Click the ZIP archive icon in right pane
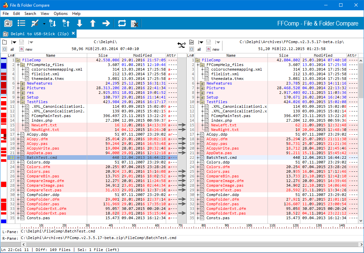This screenshot has height=253, width=364. click(x=191, y=42)
